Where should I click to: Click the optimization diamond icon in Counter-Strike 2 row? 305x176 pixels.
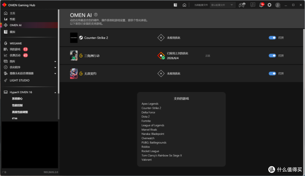click(161, 38)
